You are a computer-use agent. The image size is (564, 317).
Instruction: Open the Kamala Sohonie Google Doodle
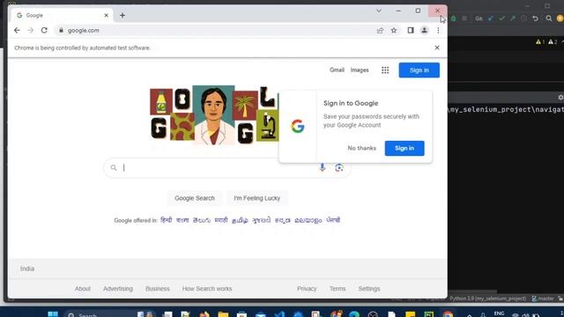coord(214,115)
